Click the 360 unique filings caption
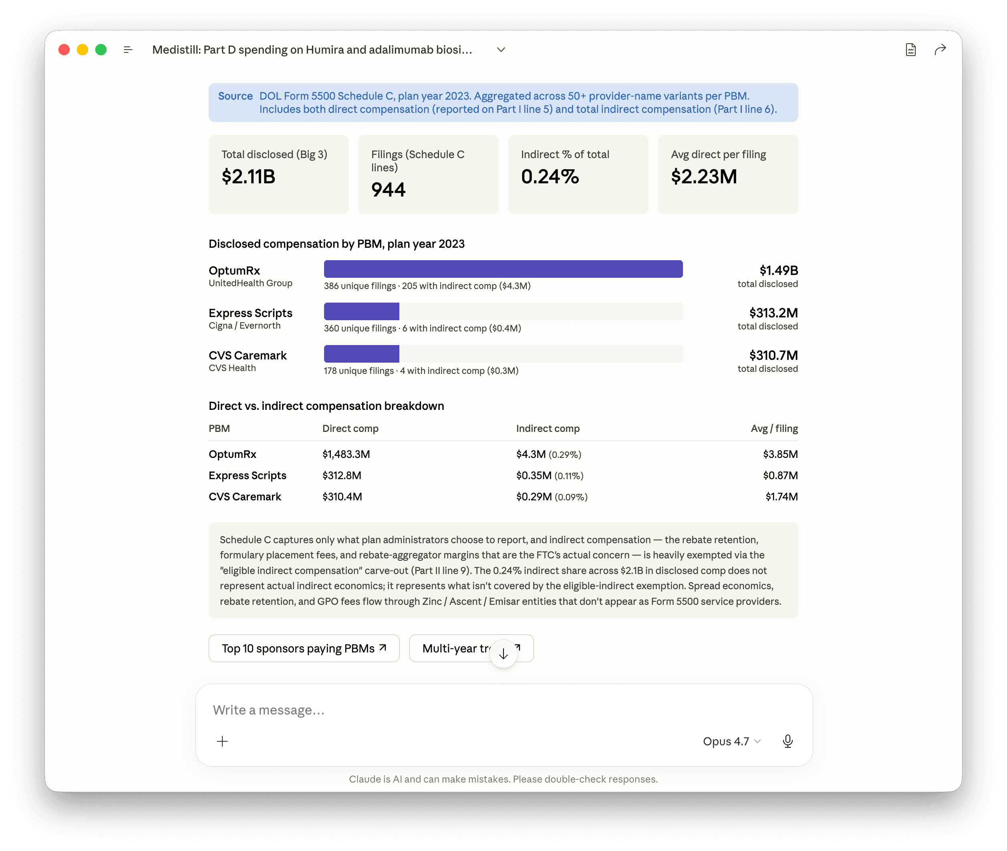 423,328
